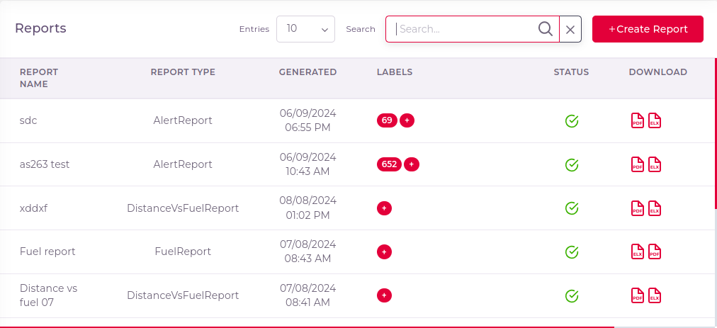Clear the search with the X button
This screenshot has height=328, width=717.
click(570, 29)
